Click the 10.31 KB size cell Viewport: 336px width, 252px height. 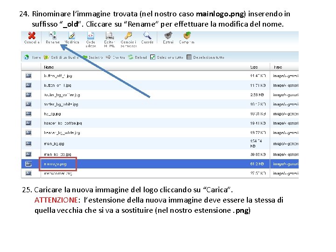pyautogui.click(x=258, y=114)
